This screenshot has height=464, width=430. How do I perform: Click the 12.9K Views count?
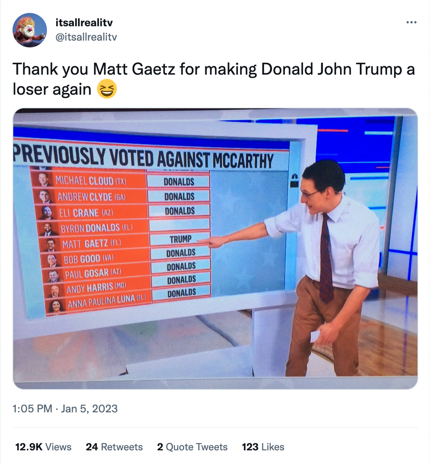[x=43, y=447]
